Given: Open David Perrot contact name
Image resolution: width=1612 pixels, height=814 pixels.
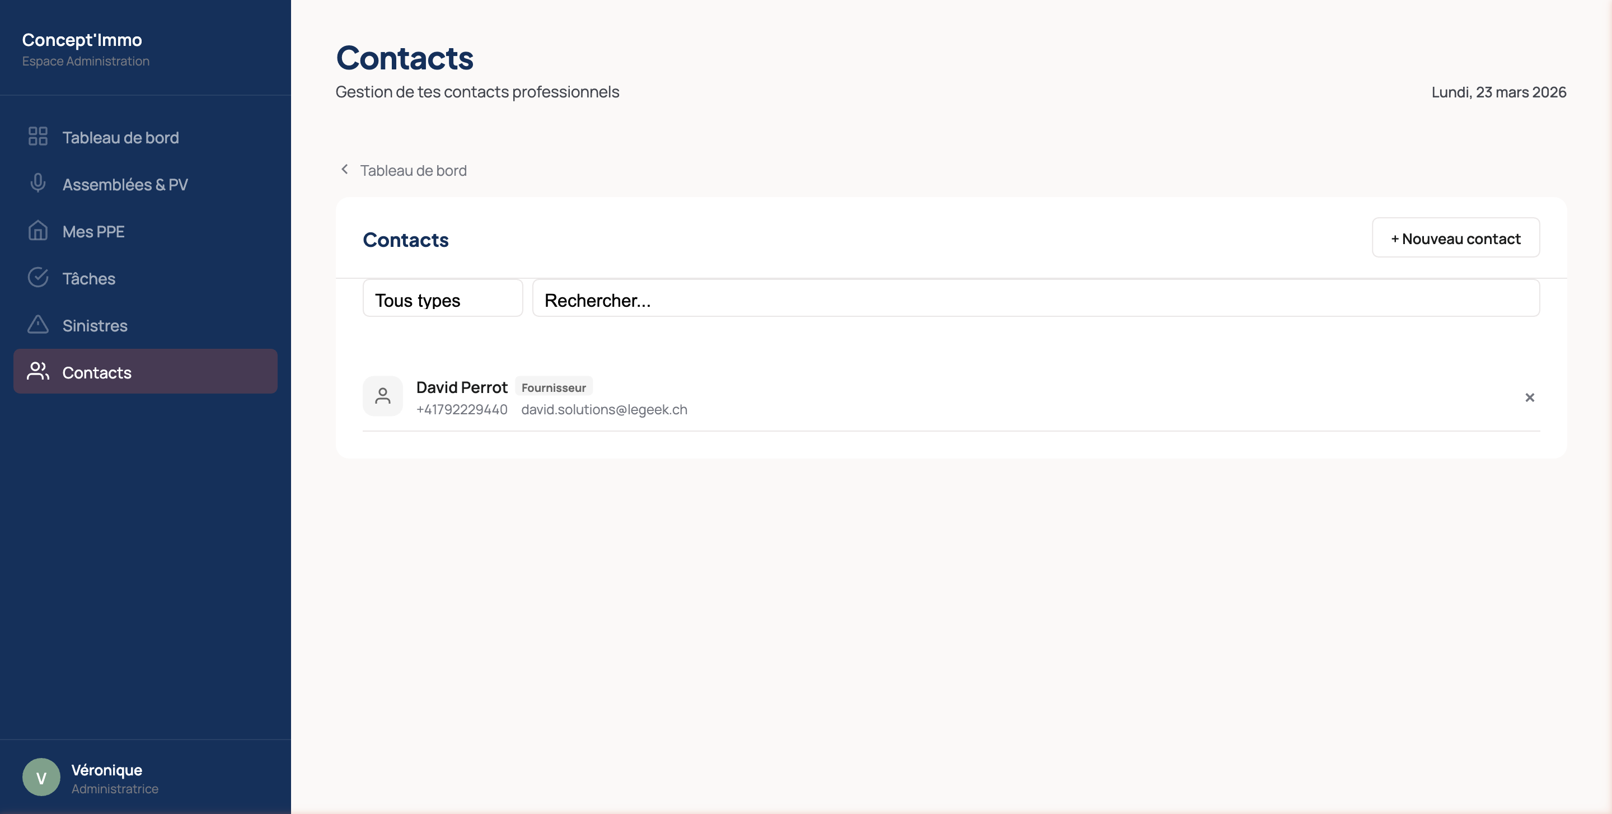Looking at the screenshot, I should [461, 387].
